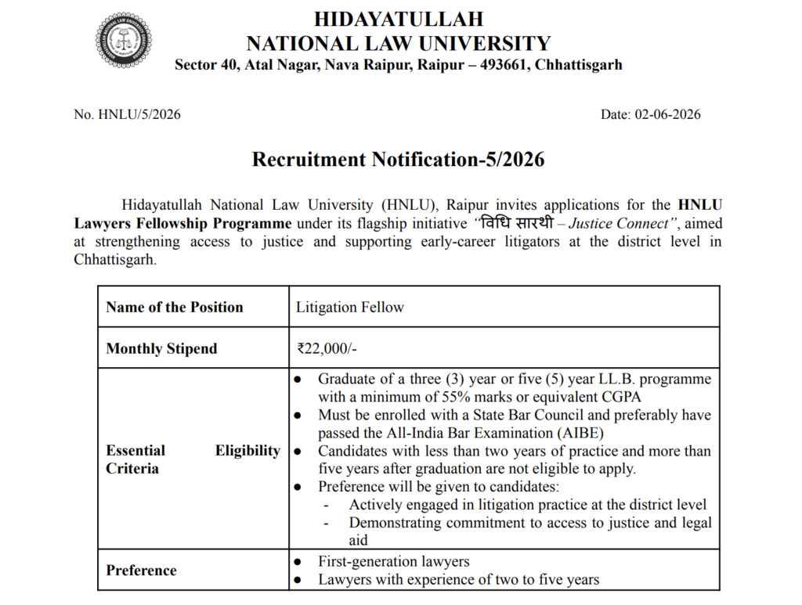The width and height of the screenshot is (802, 605).
Task: Click 'Preference' row label
Action: point(141,571)
